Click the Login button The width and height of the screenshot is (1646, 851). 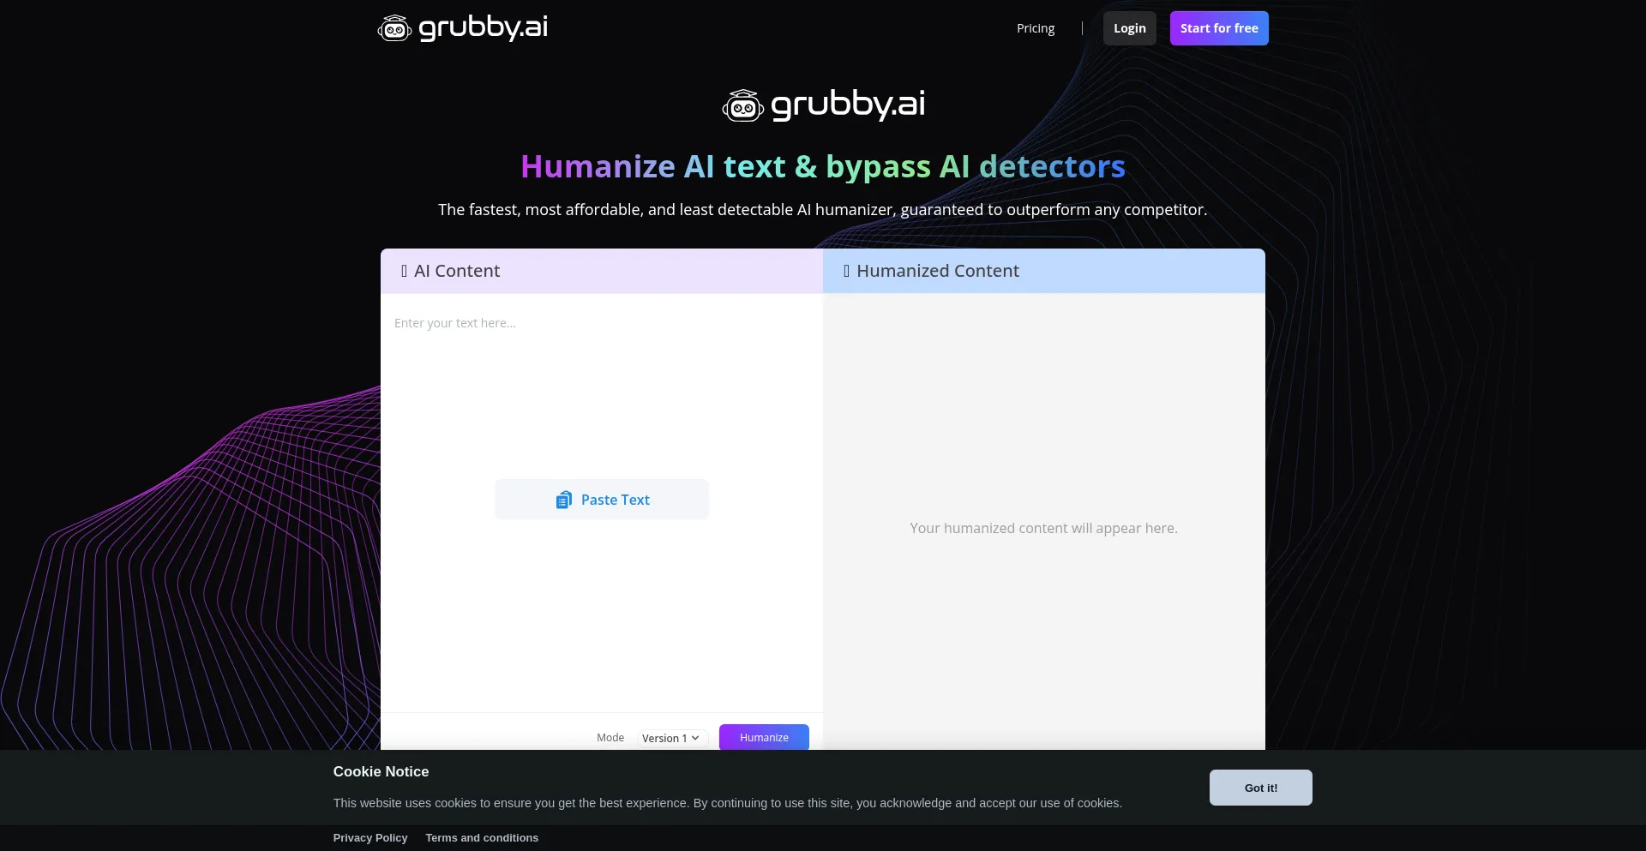point(1129,28)
